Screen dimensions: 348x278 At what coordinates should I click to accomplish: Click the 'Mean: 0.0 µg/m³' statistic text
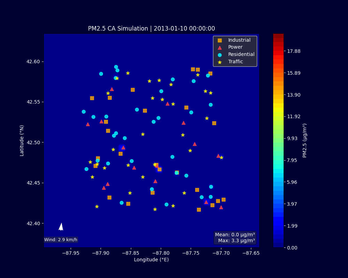point(235,235)
